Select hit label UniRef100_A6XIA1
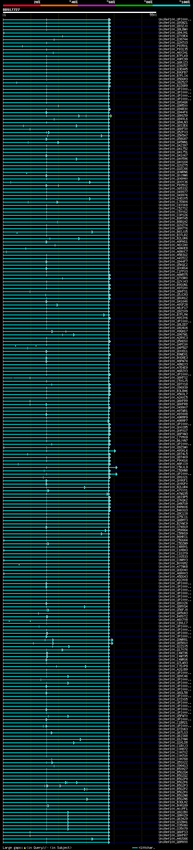 coord(173,52)
